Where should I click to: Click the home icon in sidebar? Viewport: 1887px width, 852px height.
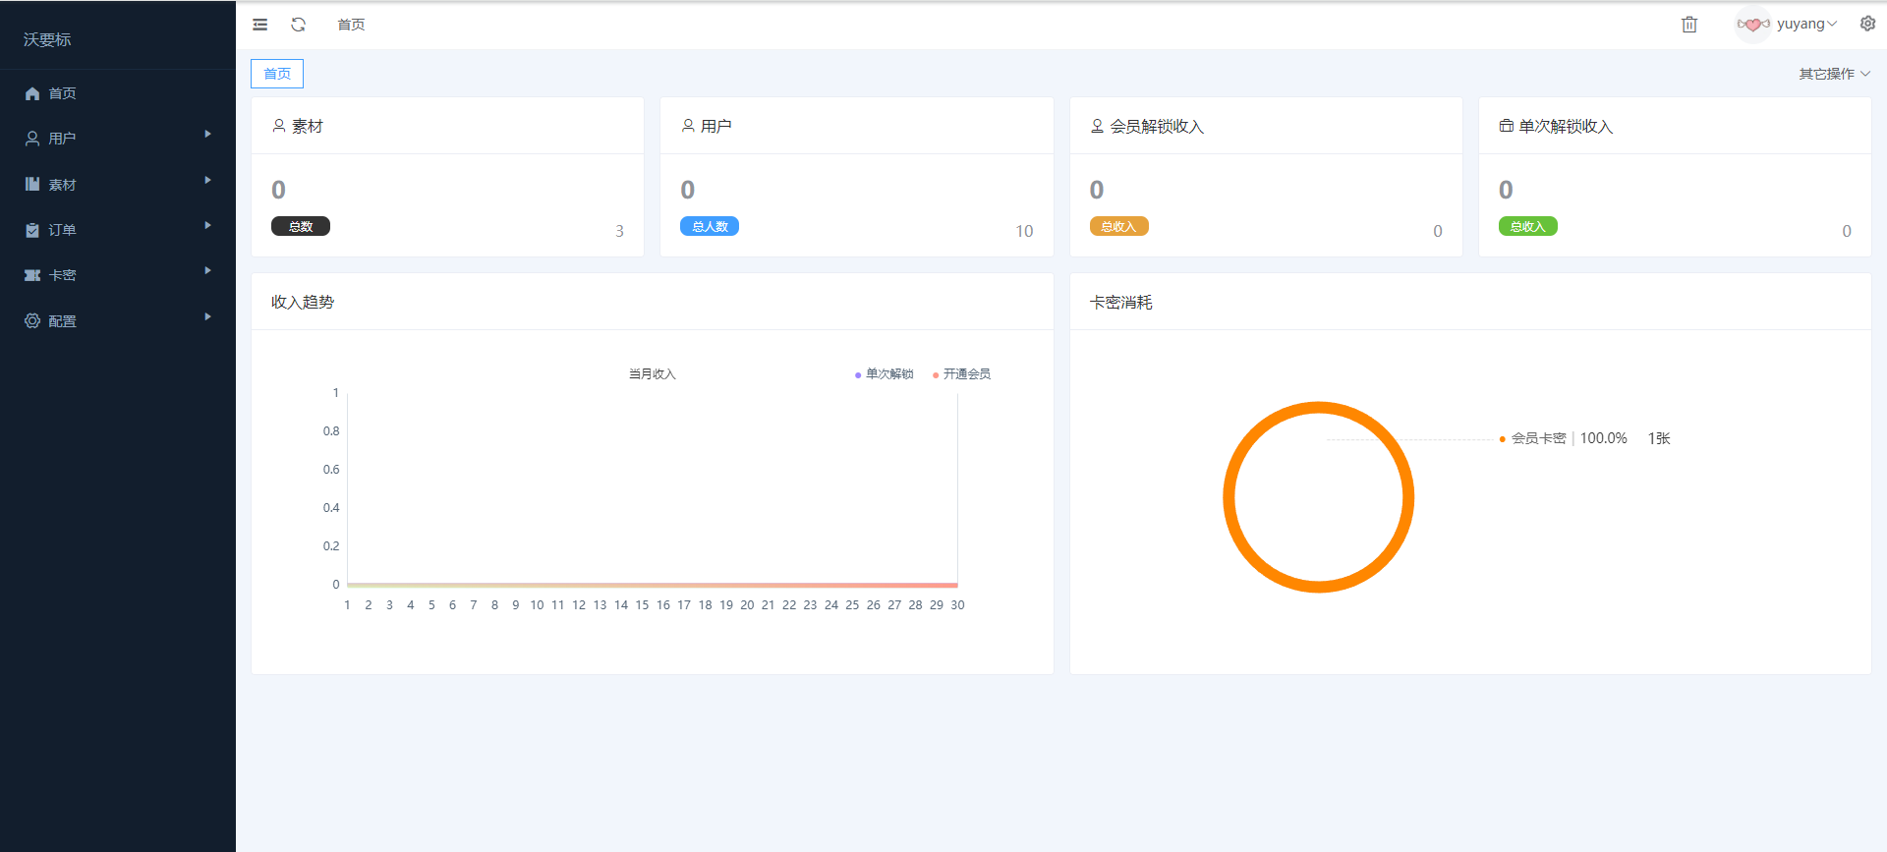coord(32,93)
